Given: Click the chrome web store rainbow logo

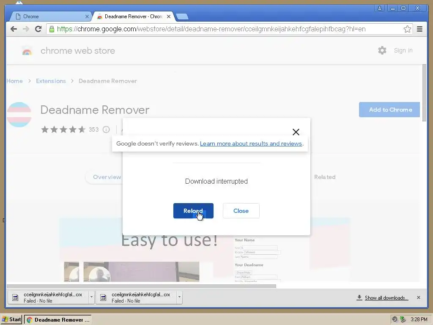Looking at the screenshot, I should coord(27,51).
